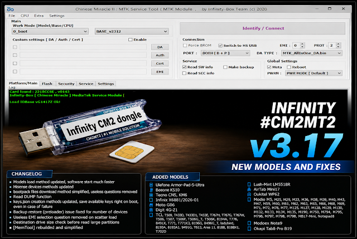Enable the Read SEC info checkbox
Screen dimensions: 357x239
click(185, 73)
